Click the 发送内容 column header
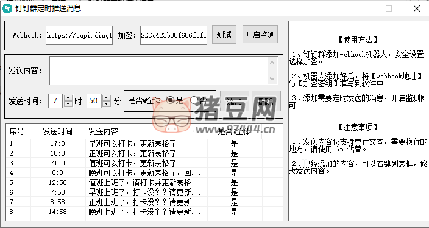 coord(146,131)
